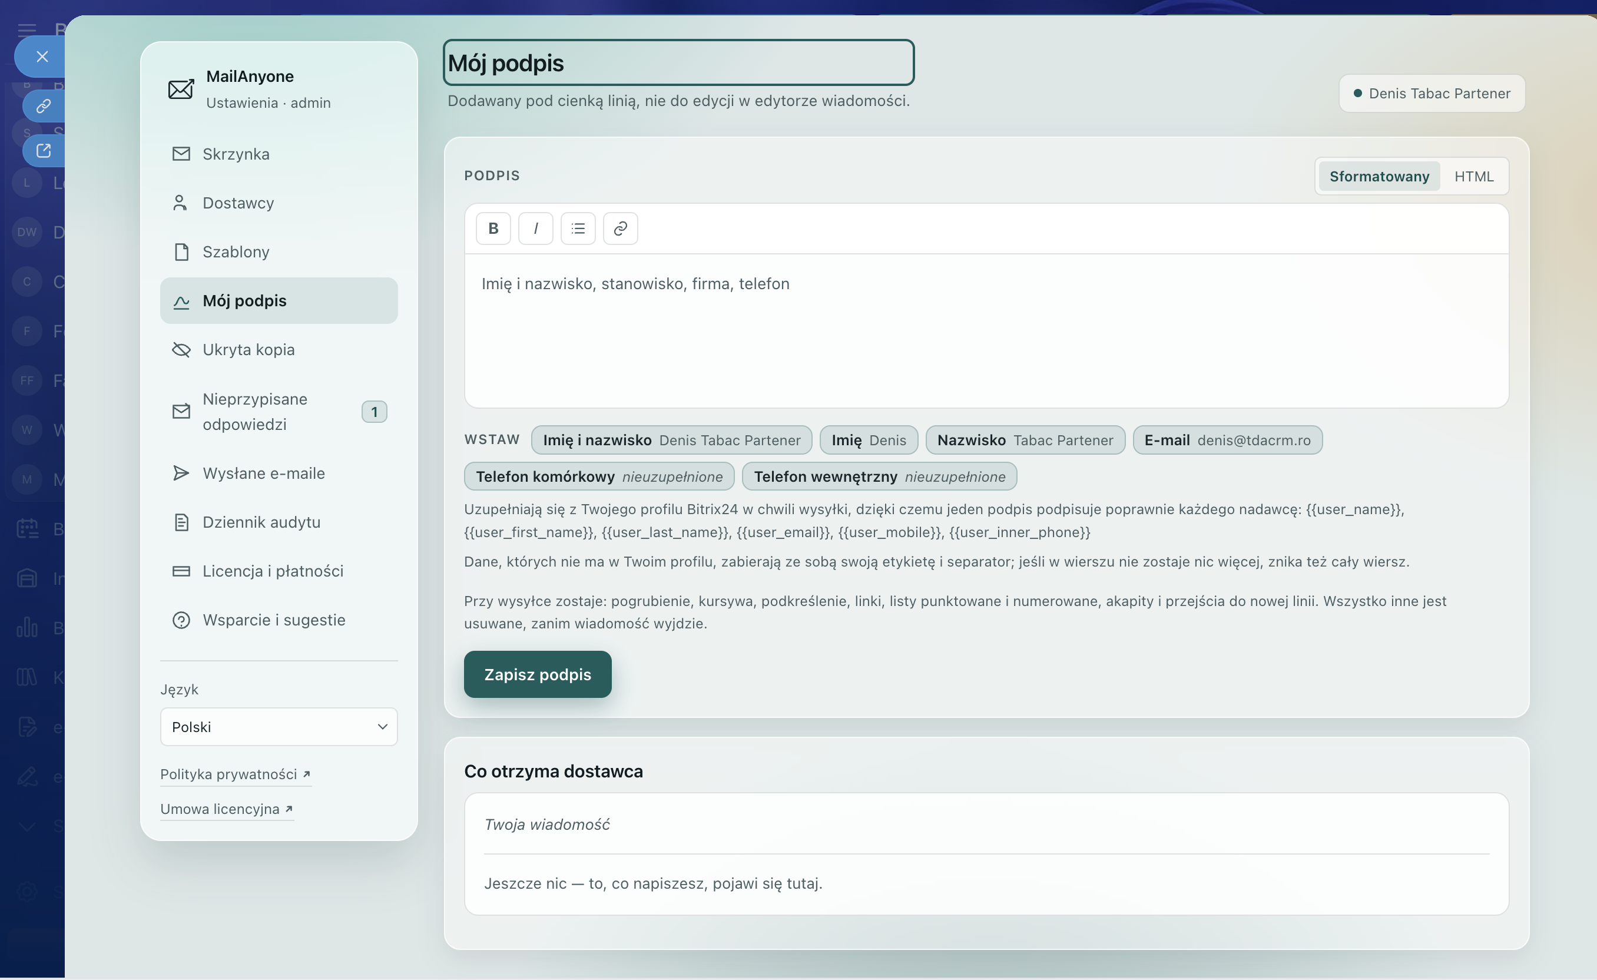Select the Mój podpis menu item

279,301
